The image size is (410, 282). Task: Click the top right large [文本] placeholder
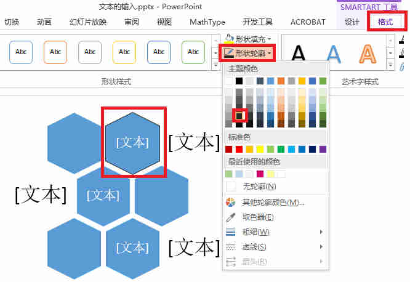coord(194,142)
